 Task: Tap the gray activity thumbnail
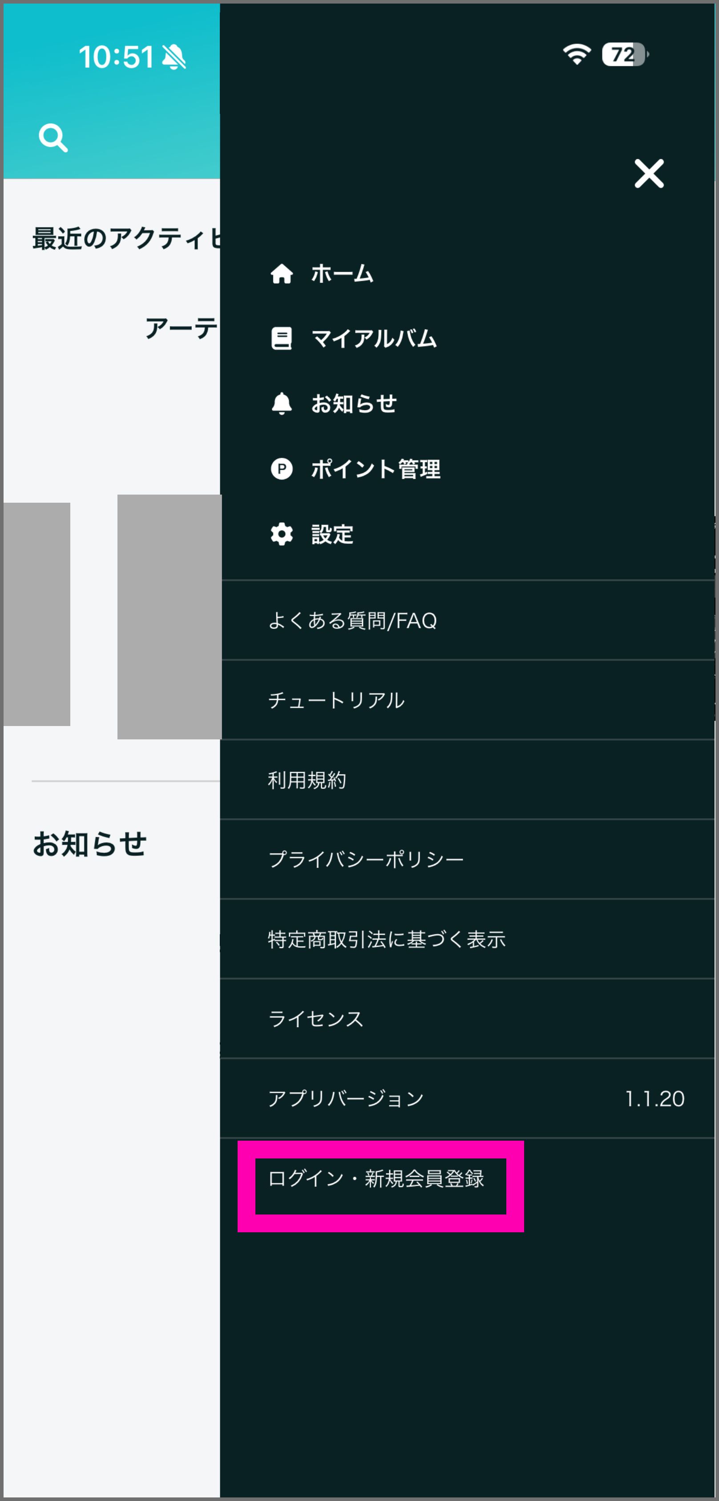click(x=169, y=617)
